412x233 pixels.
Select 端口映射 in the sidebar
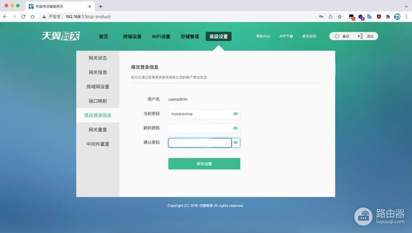click(98, 101)
